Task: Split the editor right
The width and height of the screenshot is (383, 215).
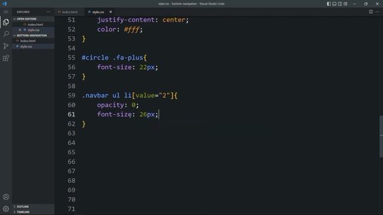Action: (x=371, y=12)
